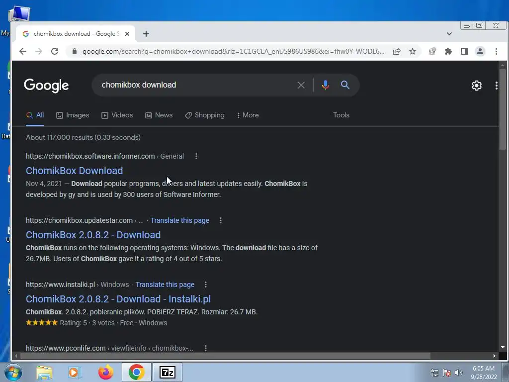The width and height of the screenshot is (509, 382).
Task: Open the Extensions puzzle icon
Action: [448, 51]
